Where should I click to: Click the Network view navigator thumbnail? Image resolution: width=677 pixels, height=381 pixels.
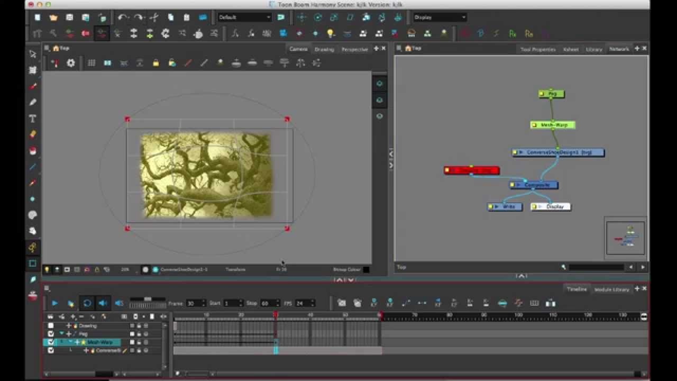625,238
